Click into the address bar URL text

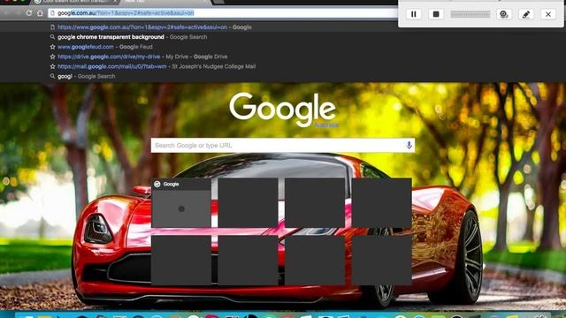(x=126, y=13)
